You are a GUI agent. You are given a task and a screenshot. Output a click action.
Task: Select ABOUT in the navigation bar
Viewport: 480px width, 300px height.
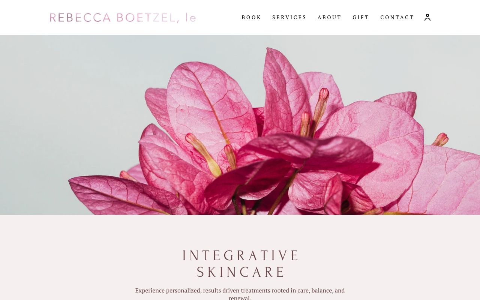329,17
